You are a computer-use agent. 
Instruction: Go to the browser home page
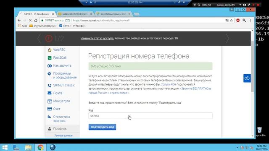click(x=36, y=21)
